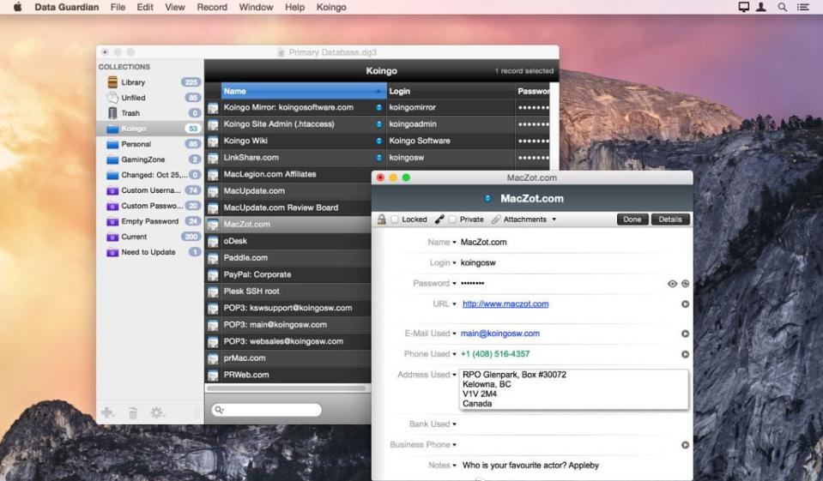Click the generate password icon beside the eye

[686, 284]
